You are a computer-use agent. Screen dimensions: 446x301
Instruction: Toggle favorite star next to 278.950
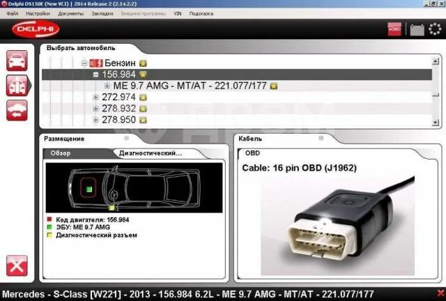pyautogui.click(x=143, y=120)
